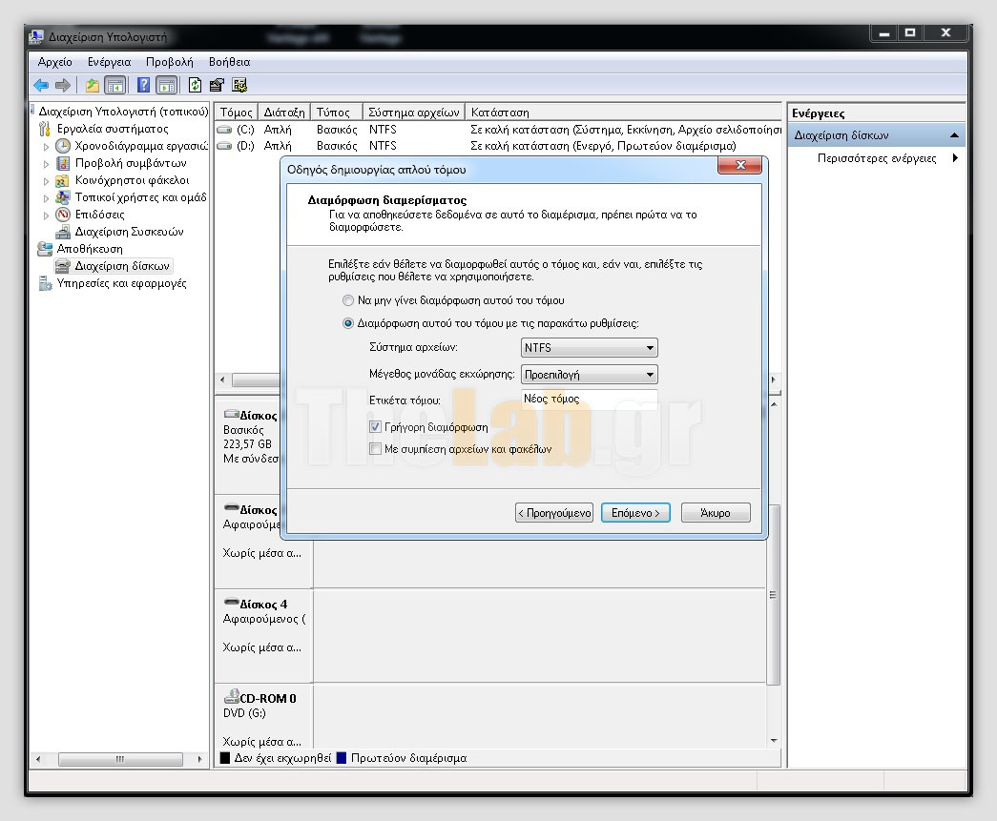Click the Επιδόσεις performance icon
997x821 pixels.
63,215
